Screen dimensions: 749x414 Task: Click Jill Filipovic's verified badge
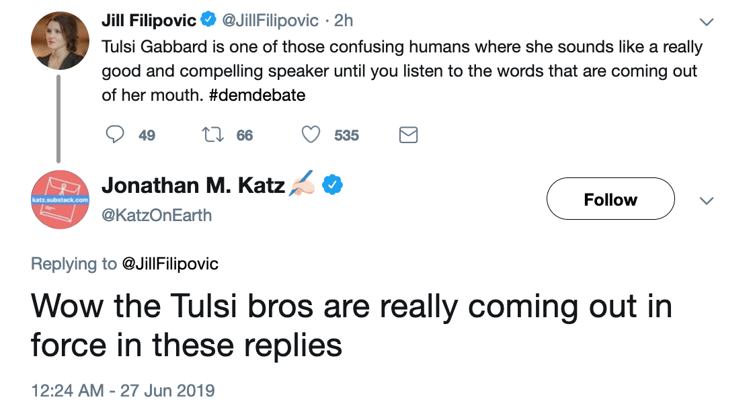208,19
